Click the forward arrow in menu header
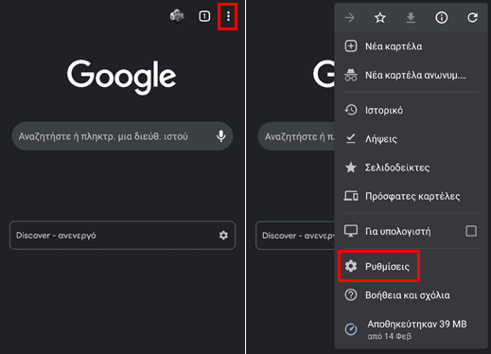Image resolution: width=491 pixels, height=354 pixels. pos(349,17)
